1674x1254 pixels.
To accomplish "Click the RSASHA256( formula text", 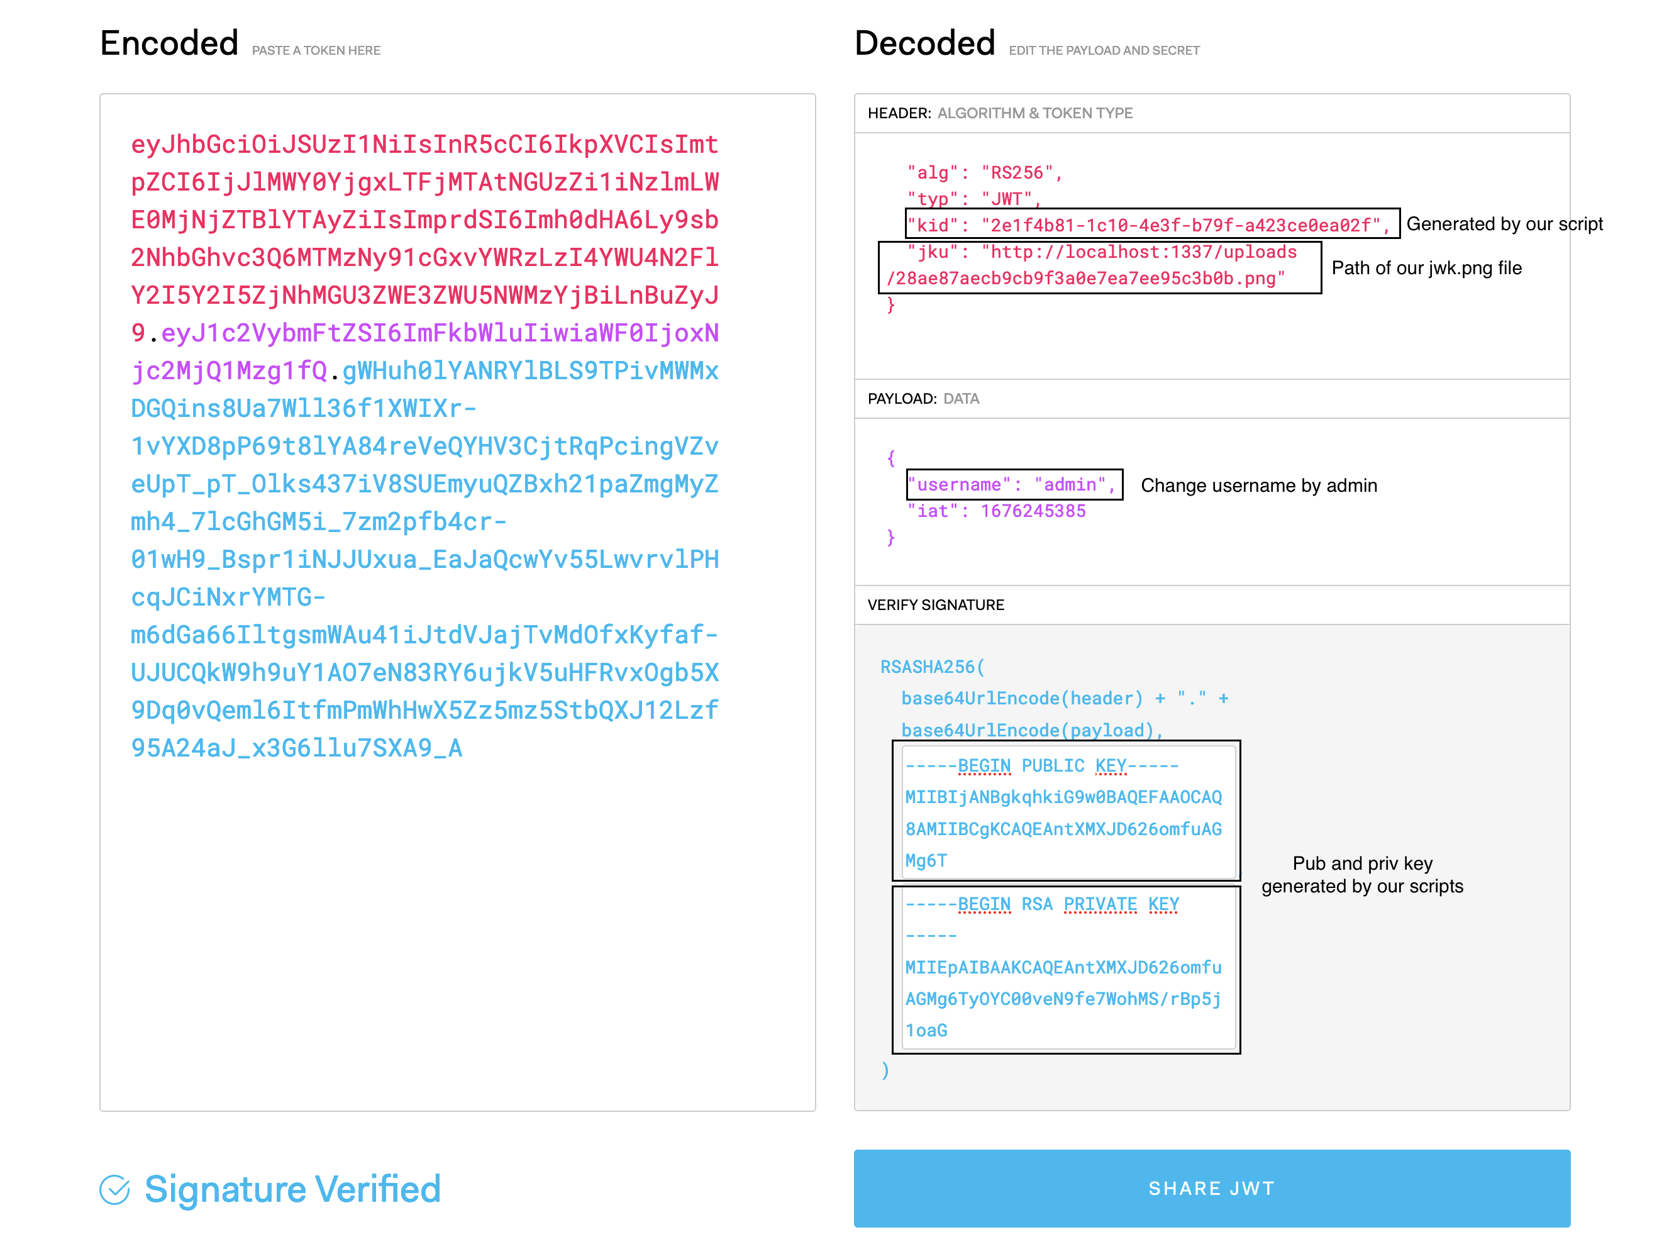I will 933,667.
